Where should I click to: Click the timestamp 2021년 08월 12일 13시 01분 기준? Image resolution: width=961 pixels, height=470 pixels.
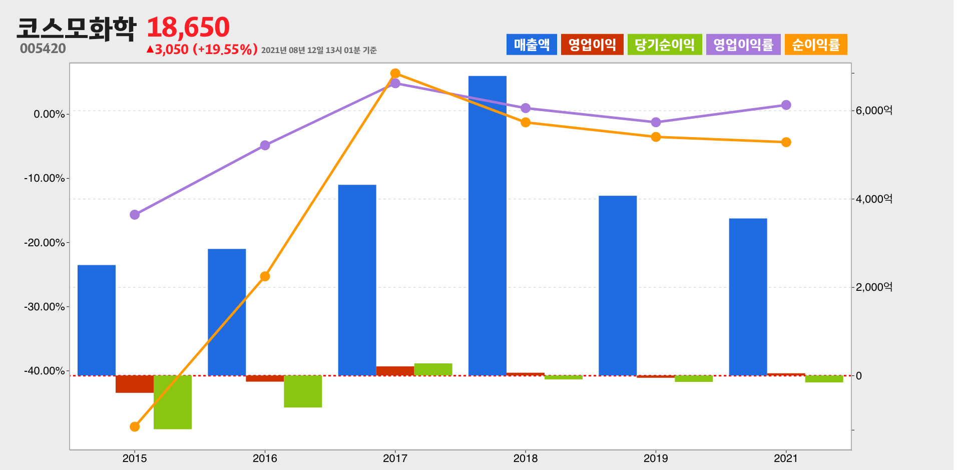click(319, 50)
